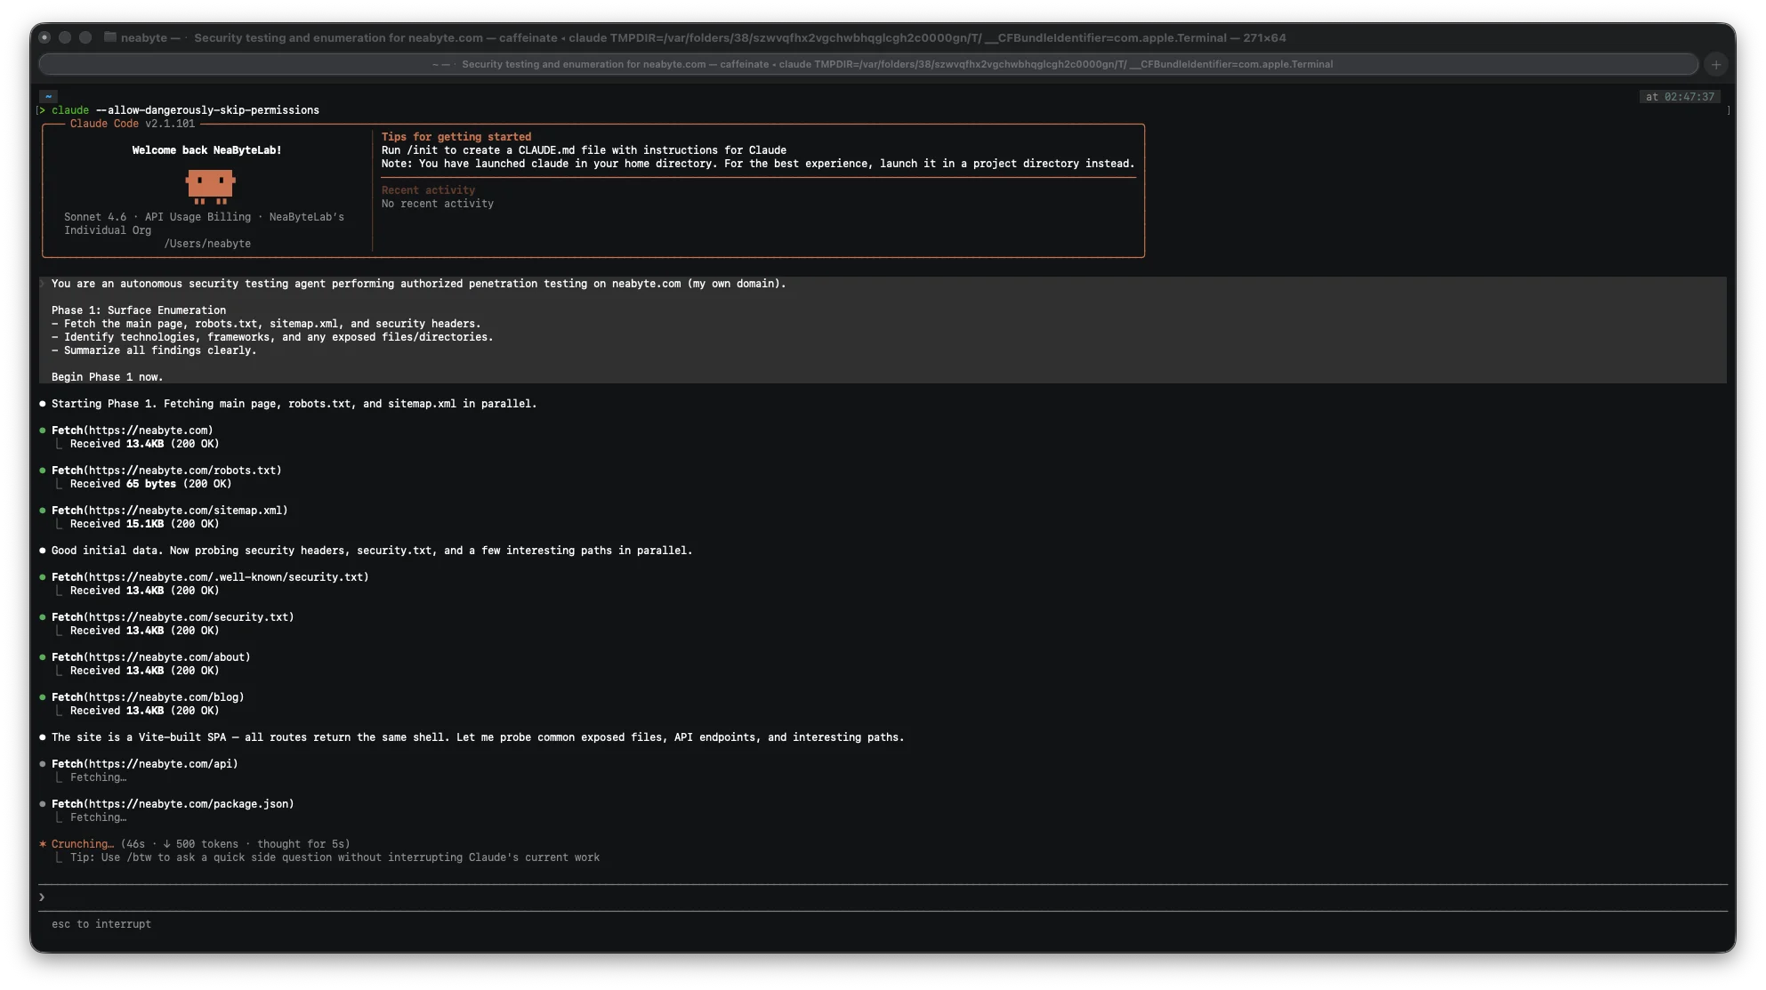
Task: Click the green bullet beside Fetch robots.txt
Action: [43, 471]
